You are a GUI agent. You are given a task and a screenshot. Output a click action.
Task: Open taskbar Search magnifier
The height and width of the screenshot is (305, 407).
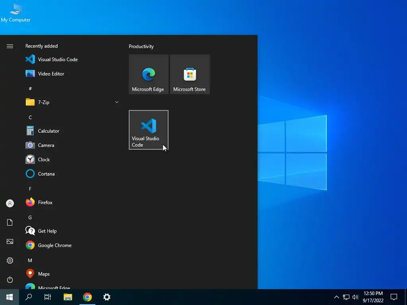point(29,297)
